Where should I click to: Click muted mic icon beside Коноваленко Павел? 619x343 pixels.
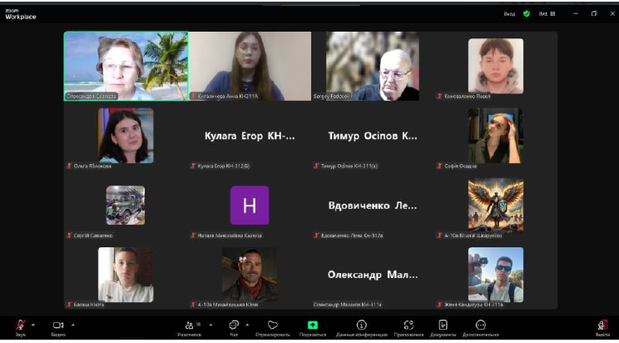click(439, 96)
